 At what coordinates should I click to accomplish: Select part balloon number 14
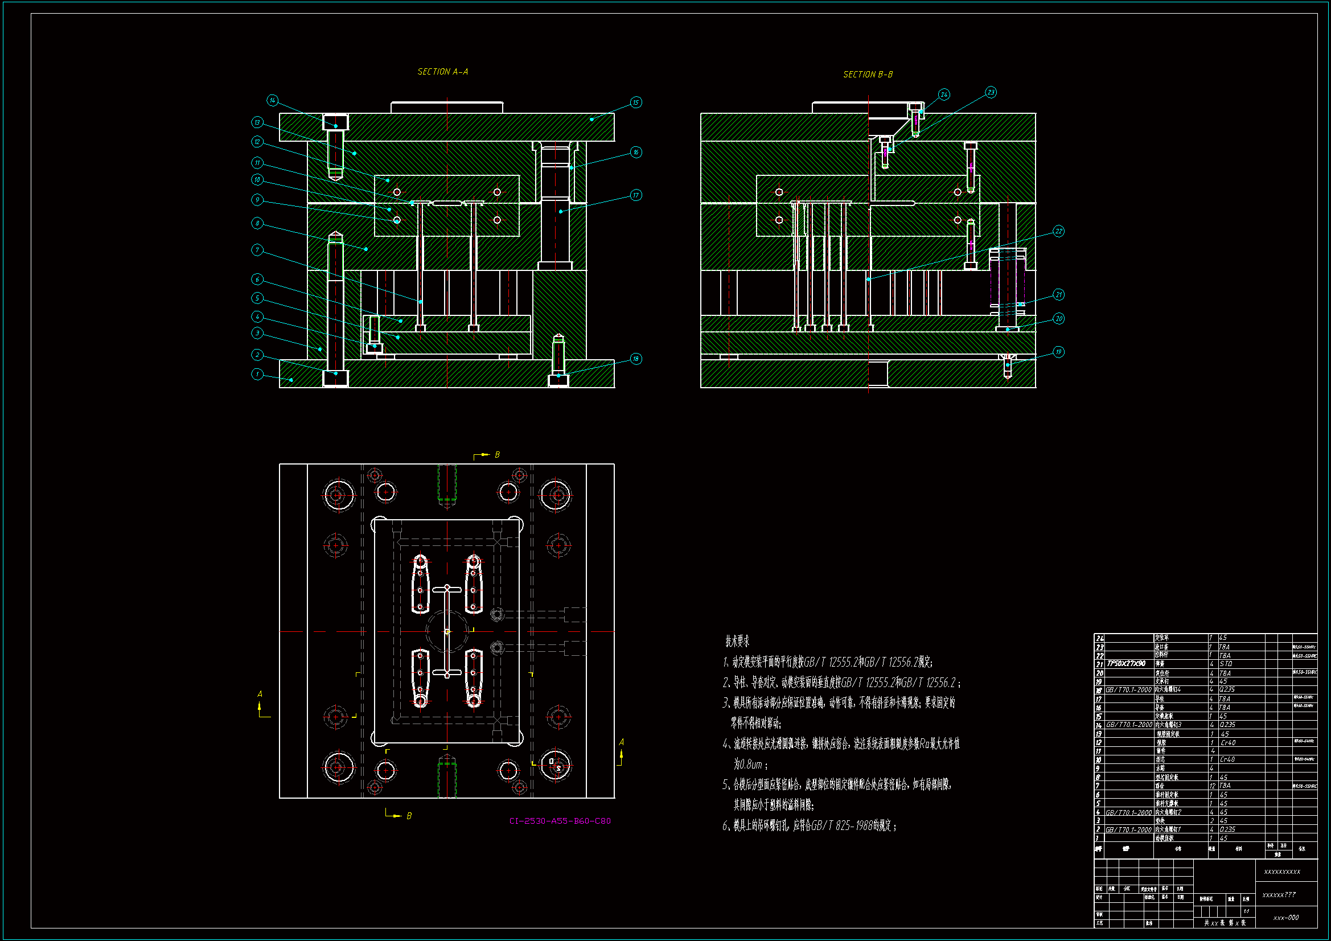(x=273, y=100)
